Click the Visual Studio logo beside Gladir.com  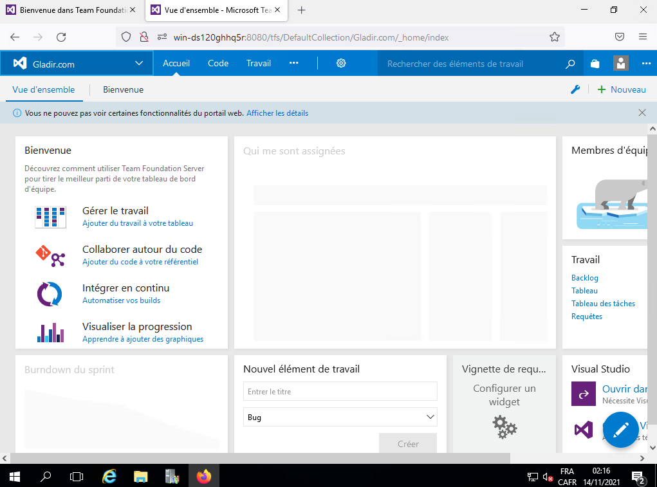[20, 63]
